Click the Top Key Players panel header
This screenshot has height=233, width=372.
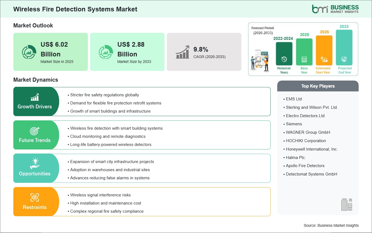(x=318, y=86)
